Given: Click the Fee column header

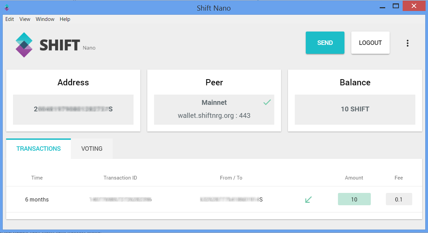Looking at the screenshot, I should click(x=399, y=178).
